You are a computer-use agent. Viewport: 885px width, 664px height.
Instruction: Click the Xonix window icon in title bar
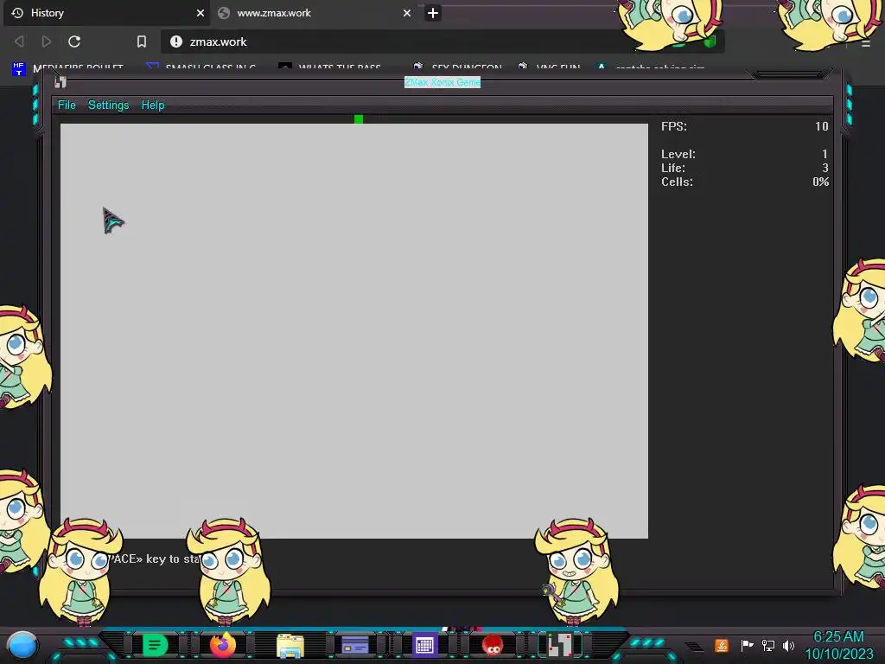tap(60, 82)
